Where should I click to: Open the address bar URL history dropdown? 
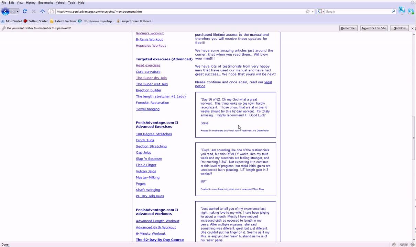click(313, 12)
